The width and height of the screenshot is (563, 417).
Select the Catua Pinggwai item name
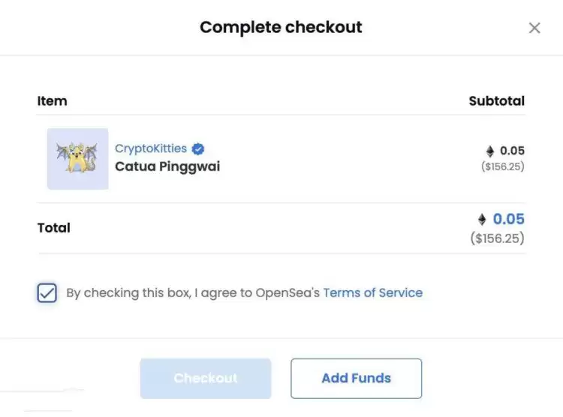(x=167, y=166)
